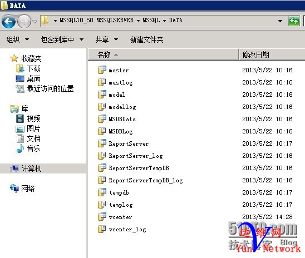Viewport: 305px width, 258px height.
Task: Click the mastlog file icon
Action: pos(102,82)
